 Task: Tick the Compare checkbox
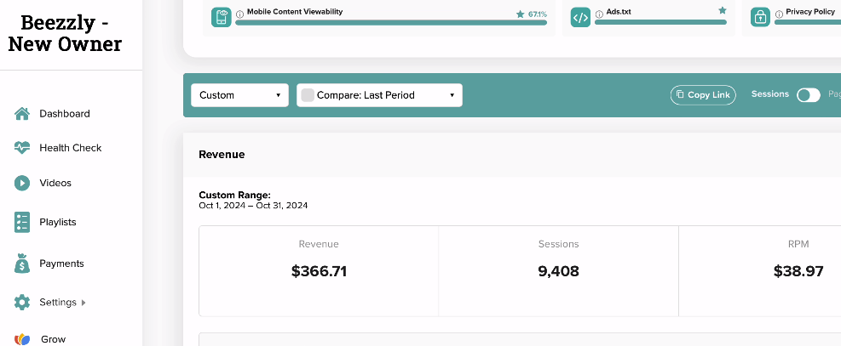point(308,95)
